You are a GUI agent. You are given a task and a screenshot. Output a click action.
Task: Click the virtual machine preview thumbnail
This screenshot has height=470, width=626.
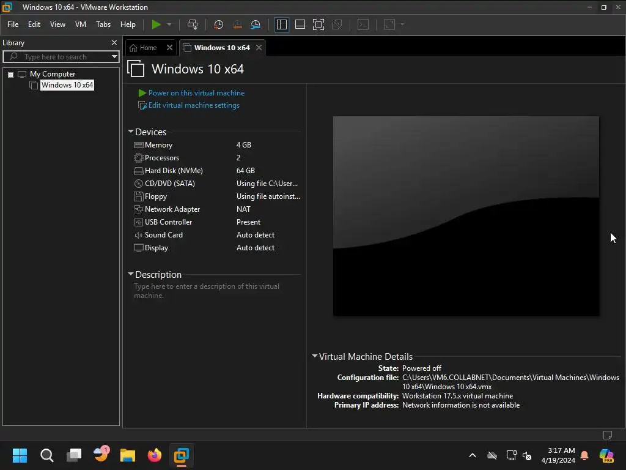tap(466, 216)
